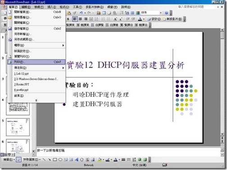
Task: Open the 編輯 (Edit) menu
Action: pyautogui.click(x=26, y=7)
